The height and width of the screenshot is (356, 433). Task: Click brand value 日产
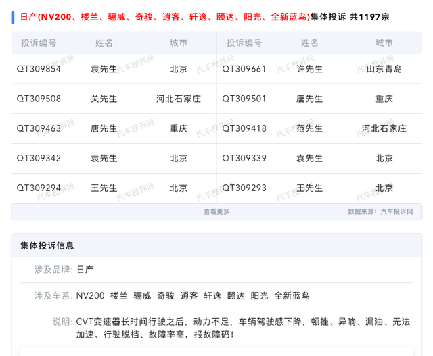85,270
